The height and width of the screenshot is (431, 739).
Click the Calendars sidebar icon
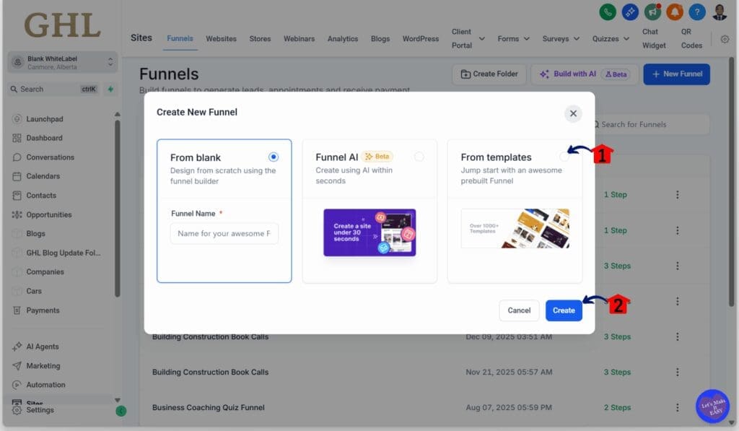[x=17, y=176]
